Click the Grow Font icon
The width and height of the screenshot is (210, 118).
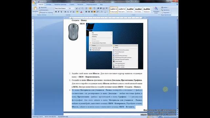point(77,9)
